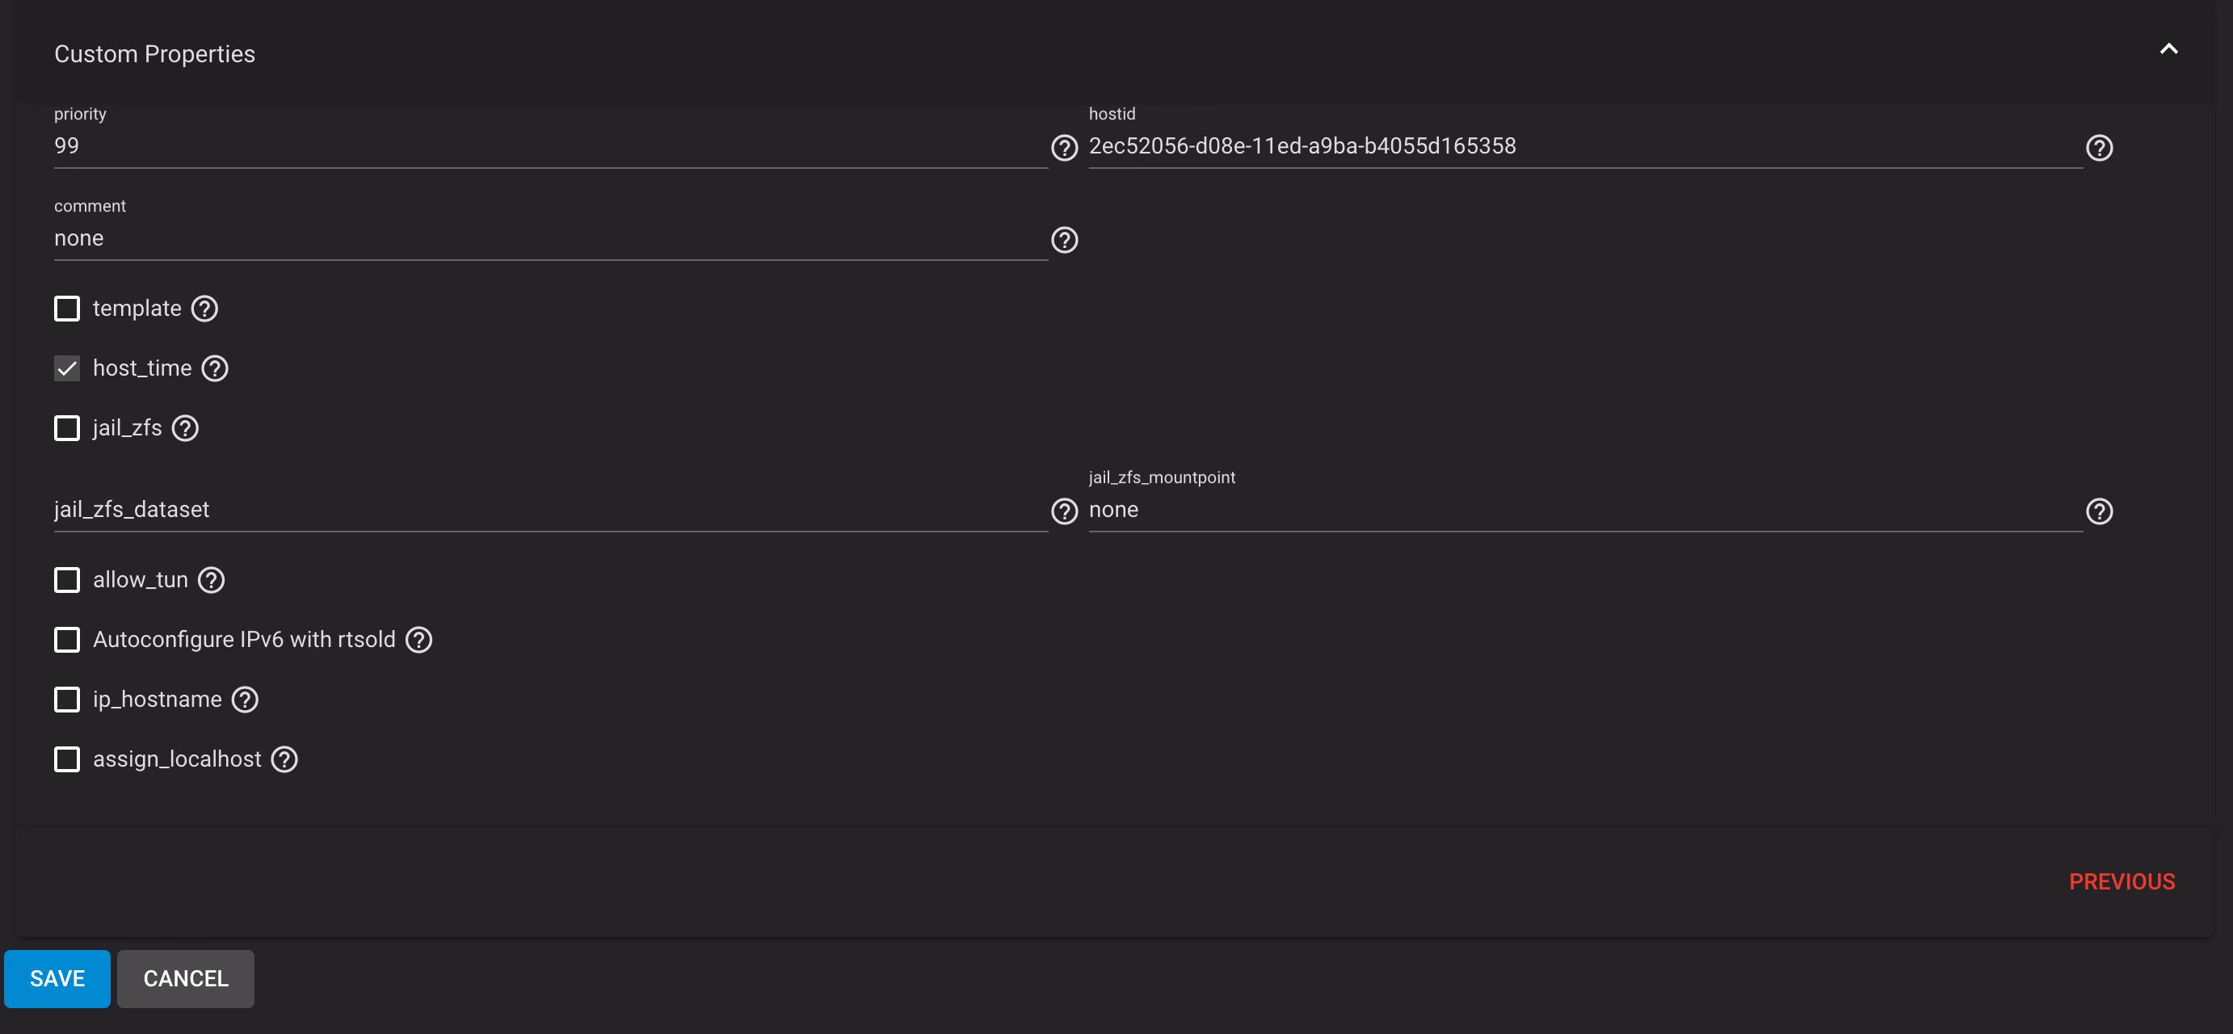Show help for jail_zfs_dataset field
Image resolution: width=2233 pixels, height=1034 pixels.
point(1064,511)
